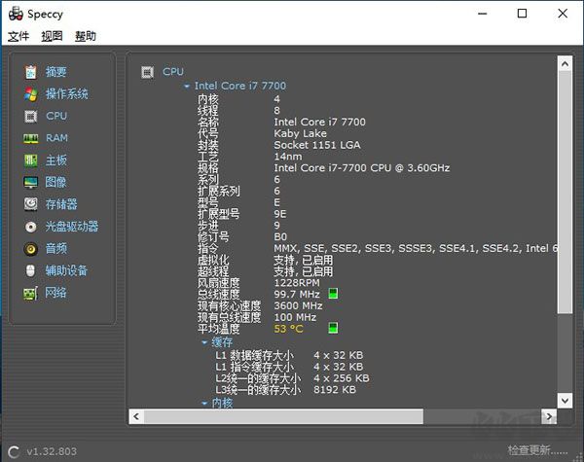The height and width of the screenshot is (462, 584).
Task: Click the 检查更新 link
Action: coord(537,450)
